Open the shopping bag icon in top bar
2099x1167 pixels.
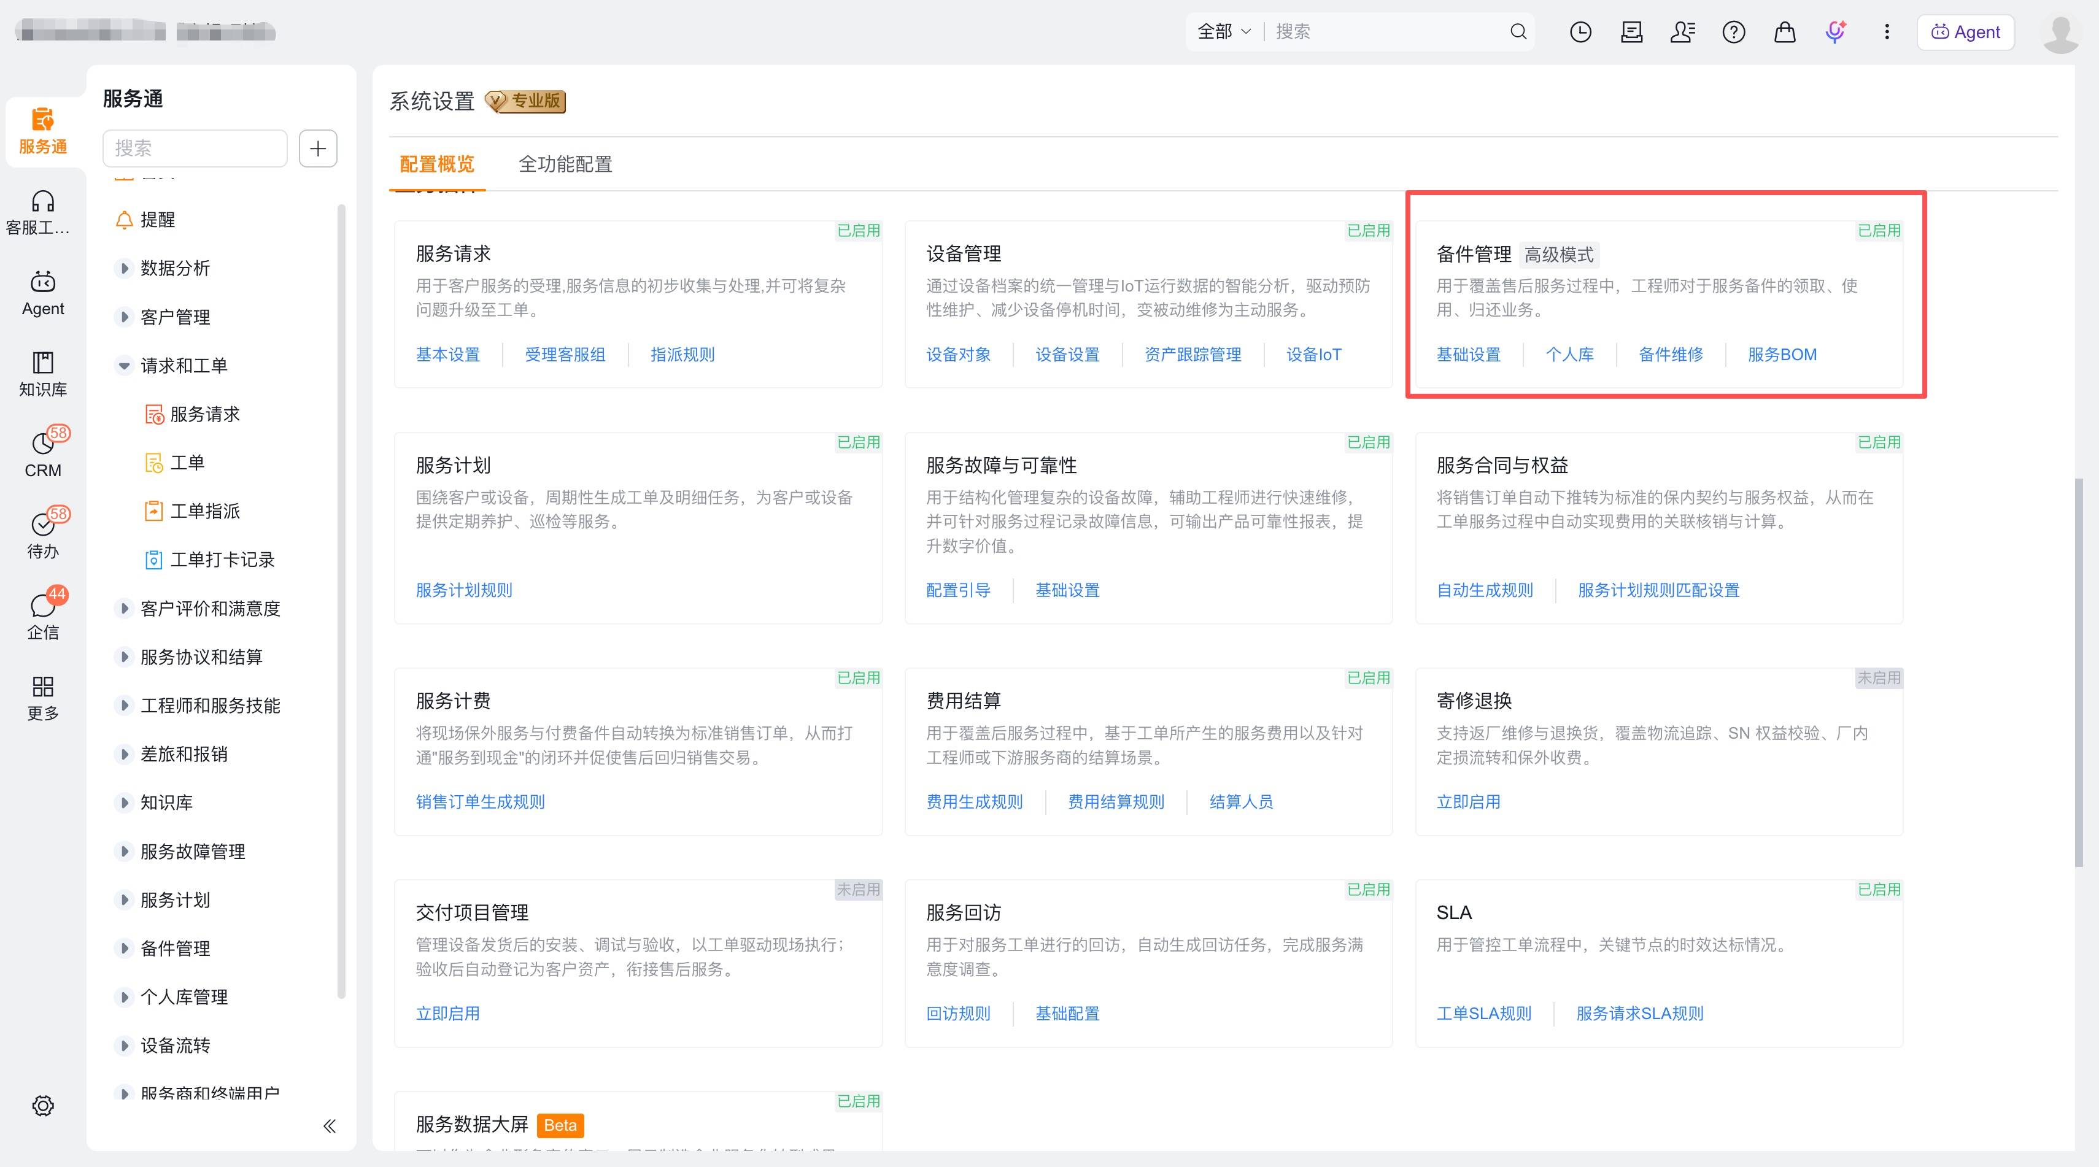coord(1785,32)
